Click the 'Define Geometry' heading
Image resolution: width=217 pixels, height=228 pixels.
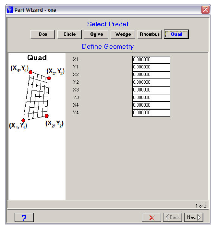point(108,47)
